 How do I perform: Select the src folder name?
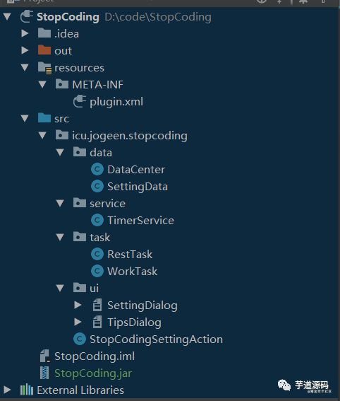(62, 119)
